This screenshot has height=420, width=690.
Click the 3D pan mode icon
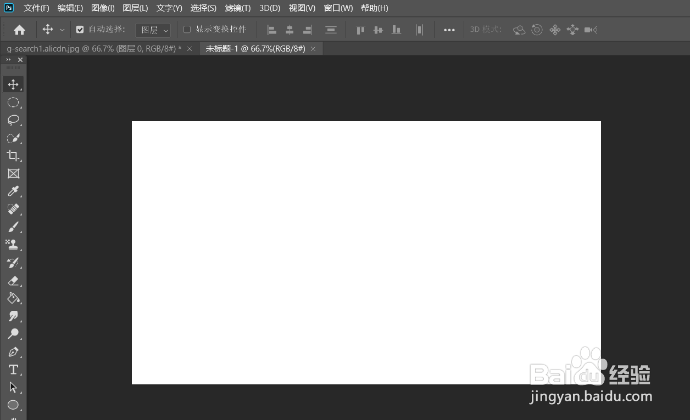coord(555,30)
